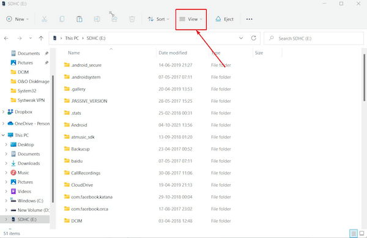Open the New item menu
The height and width of the screenshot is (238, 367).
click(x=18, y=19)
